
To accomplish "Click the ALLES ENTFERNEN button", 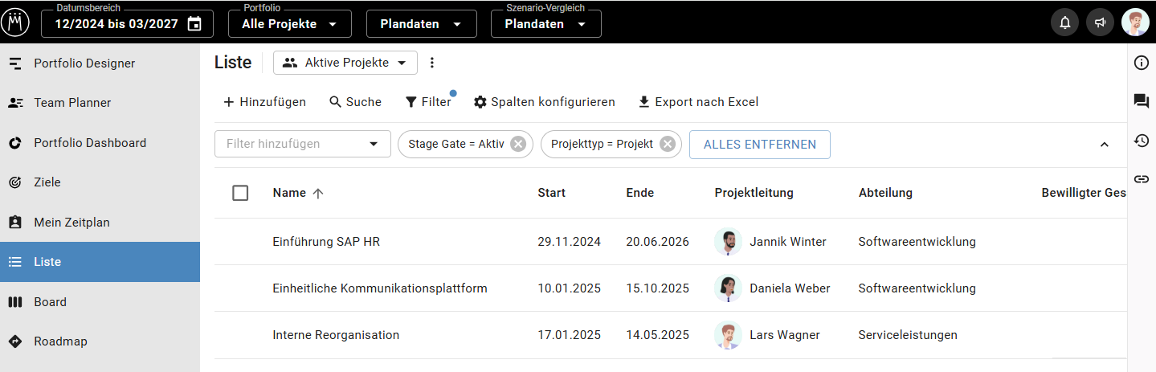I will tap(760, 145).
